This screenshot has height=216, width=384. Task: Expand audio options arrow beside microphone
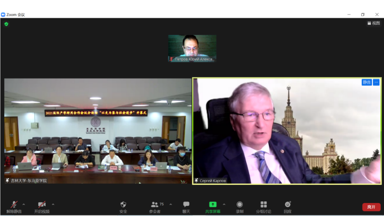(24, 204)
